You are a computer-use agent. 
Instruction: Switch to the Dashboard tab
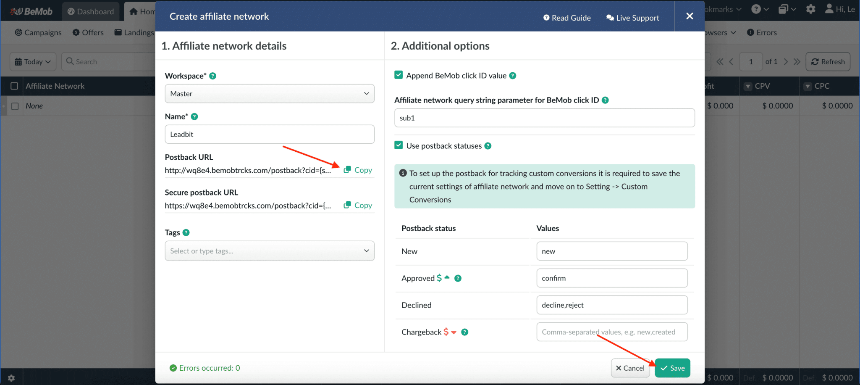click(91, 11)
